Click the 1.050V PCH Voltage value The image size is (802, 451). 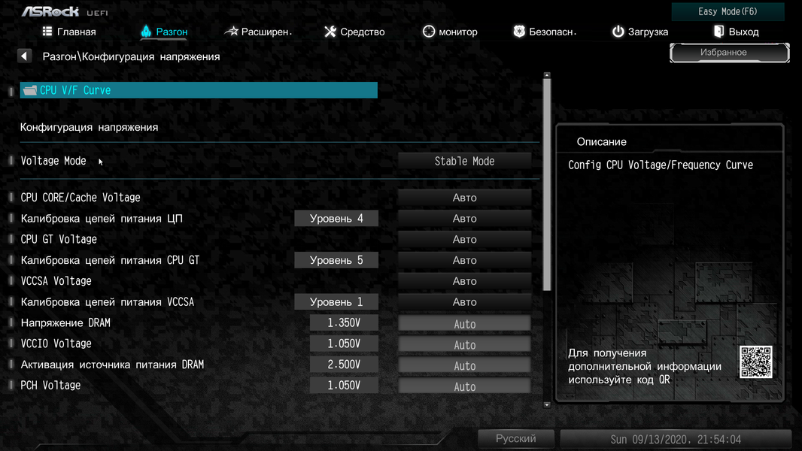click(x=344, y=385)
